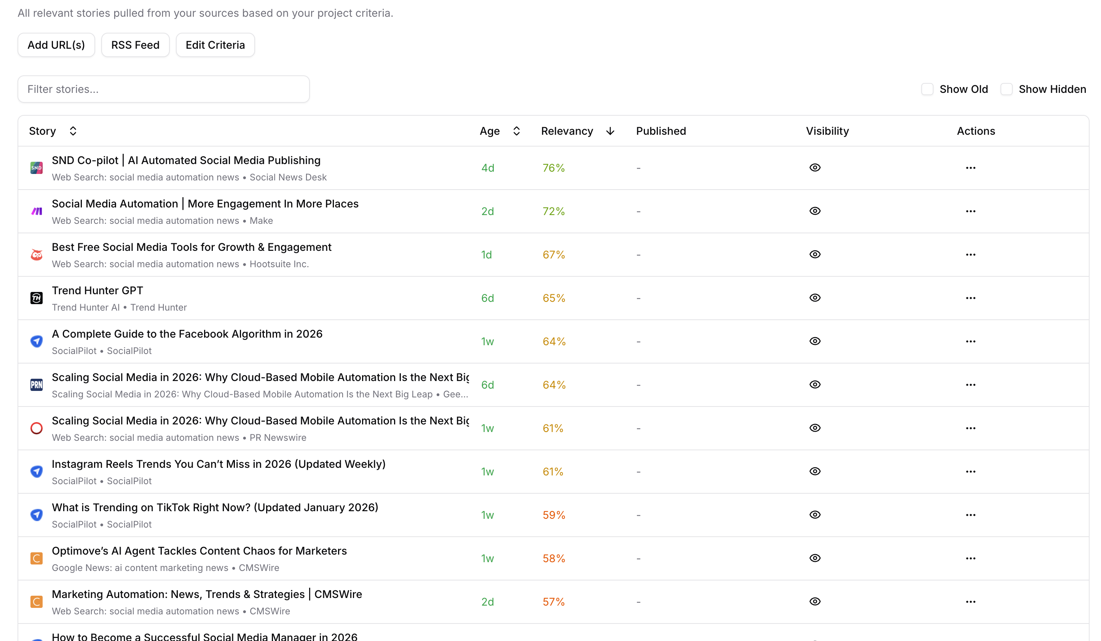1101x641 pixels.
Task: Open actions menu for Trend Hunter GPT story
Action: tap(970, 298)
